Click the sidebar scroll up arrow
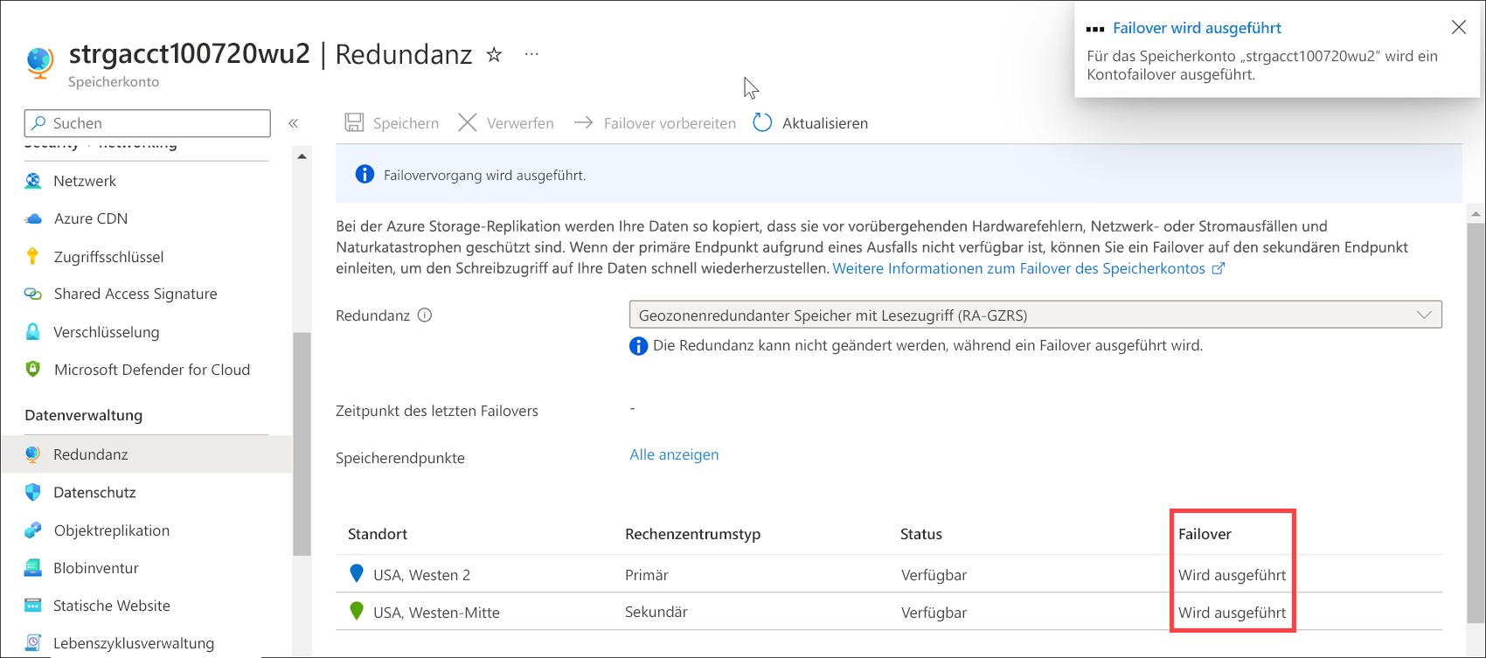Viewport: 1486px width, 658px height. tap(302, 156)
